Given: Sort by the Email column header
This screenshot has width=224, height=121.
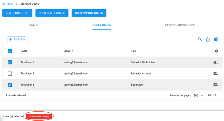Looking at the screenshot, I should tap(67, 51).
